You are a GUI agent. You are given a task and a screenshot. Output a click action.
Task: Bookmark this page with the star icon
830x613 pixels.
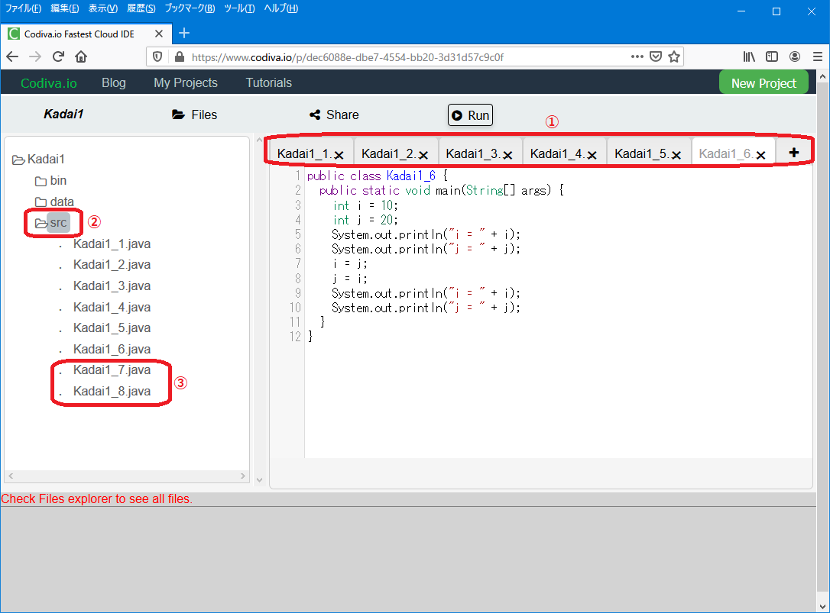click(674, 56)
